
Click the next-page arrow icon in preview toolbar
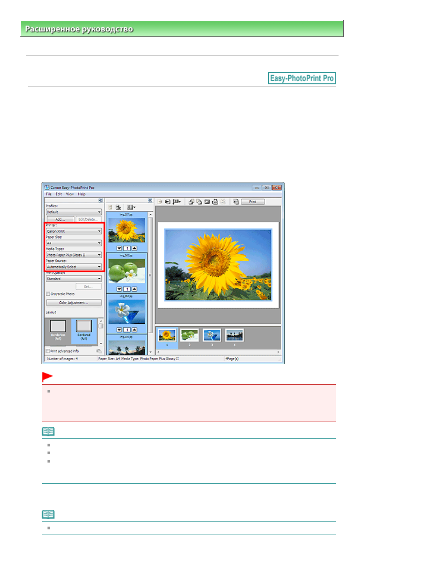pyautogui.click(x=168, y=201)
